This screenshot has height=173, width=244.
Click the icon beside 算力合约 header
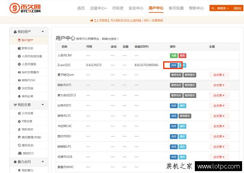[15, 162]
